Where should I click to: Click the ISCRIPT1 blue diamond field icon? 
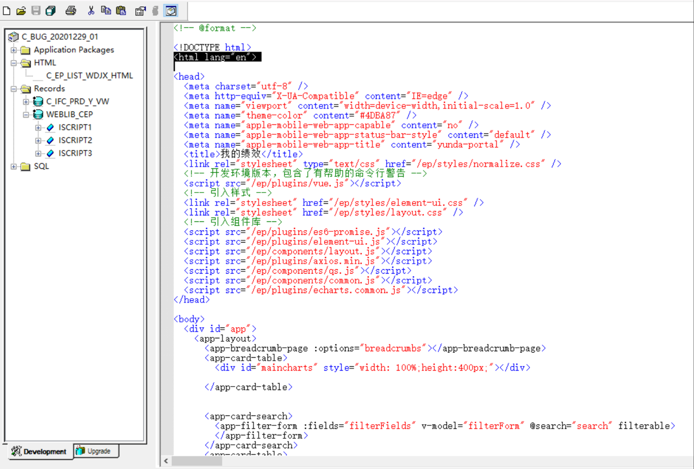(51, 128)
